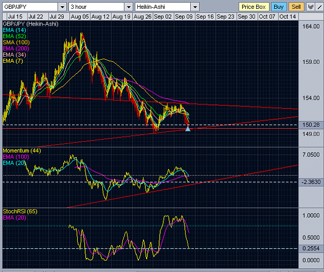Select the StochRSI (65) indicator label
Image resolution: width=324 pixels, height=272 pixels.
[20, 211]
